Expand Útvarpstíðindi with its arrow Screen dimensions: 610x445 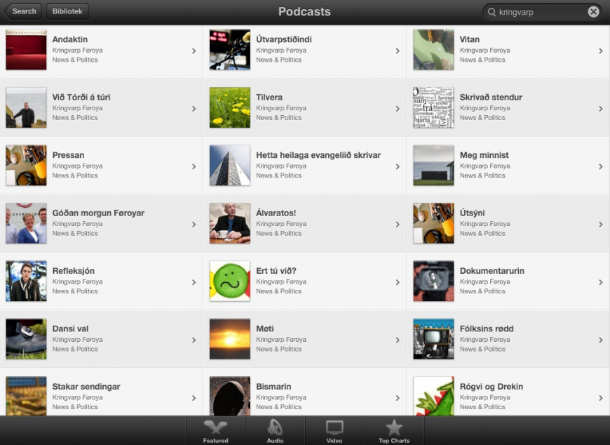point(397,51)
